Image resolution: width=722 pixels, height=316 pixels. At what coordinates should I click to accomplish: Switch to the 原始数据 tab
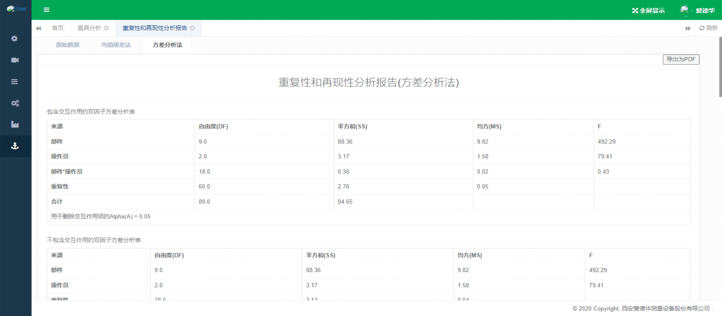(68, 45)
